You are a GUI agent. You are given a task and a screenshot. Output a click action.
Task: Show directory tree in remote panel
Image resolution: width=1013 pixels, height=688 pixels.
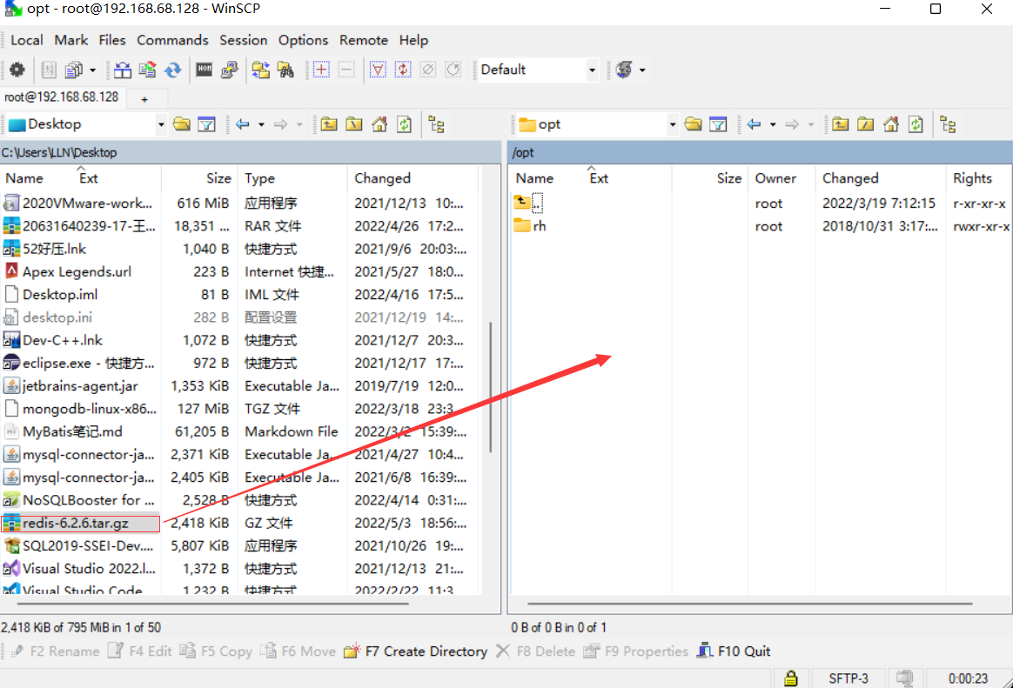coord(948,124)
